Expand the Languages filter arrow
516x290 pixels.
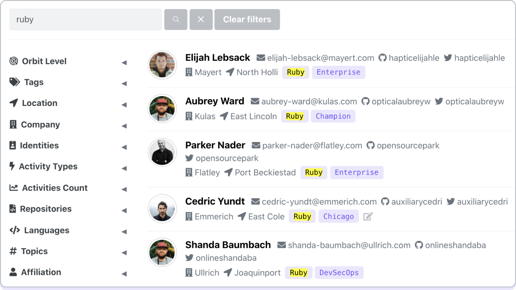pos(124,232)
